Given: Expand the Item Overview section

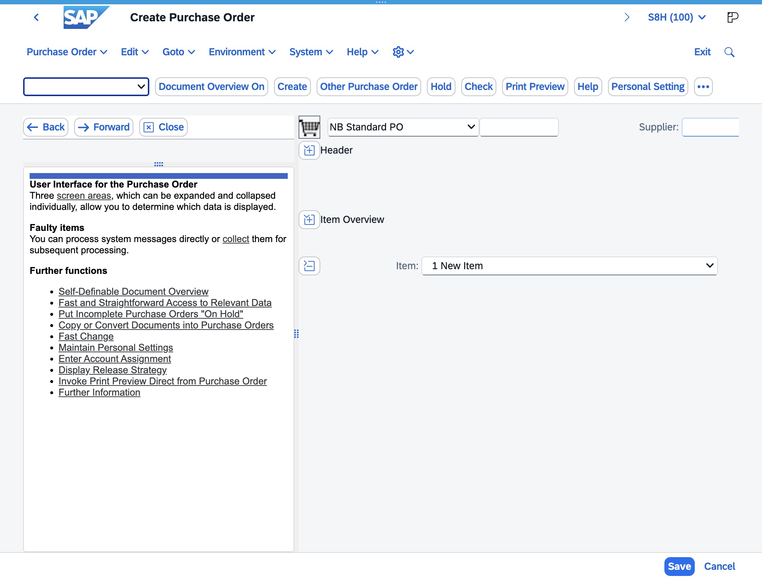Looking at the screenshot, I should tap(309, 220).
